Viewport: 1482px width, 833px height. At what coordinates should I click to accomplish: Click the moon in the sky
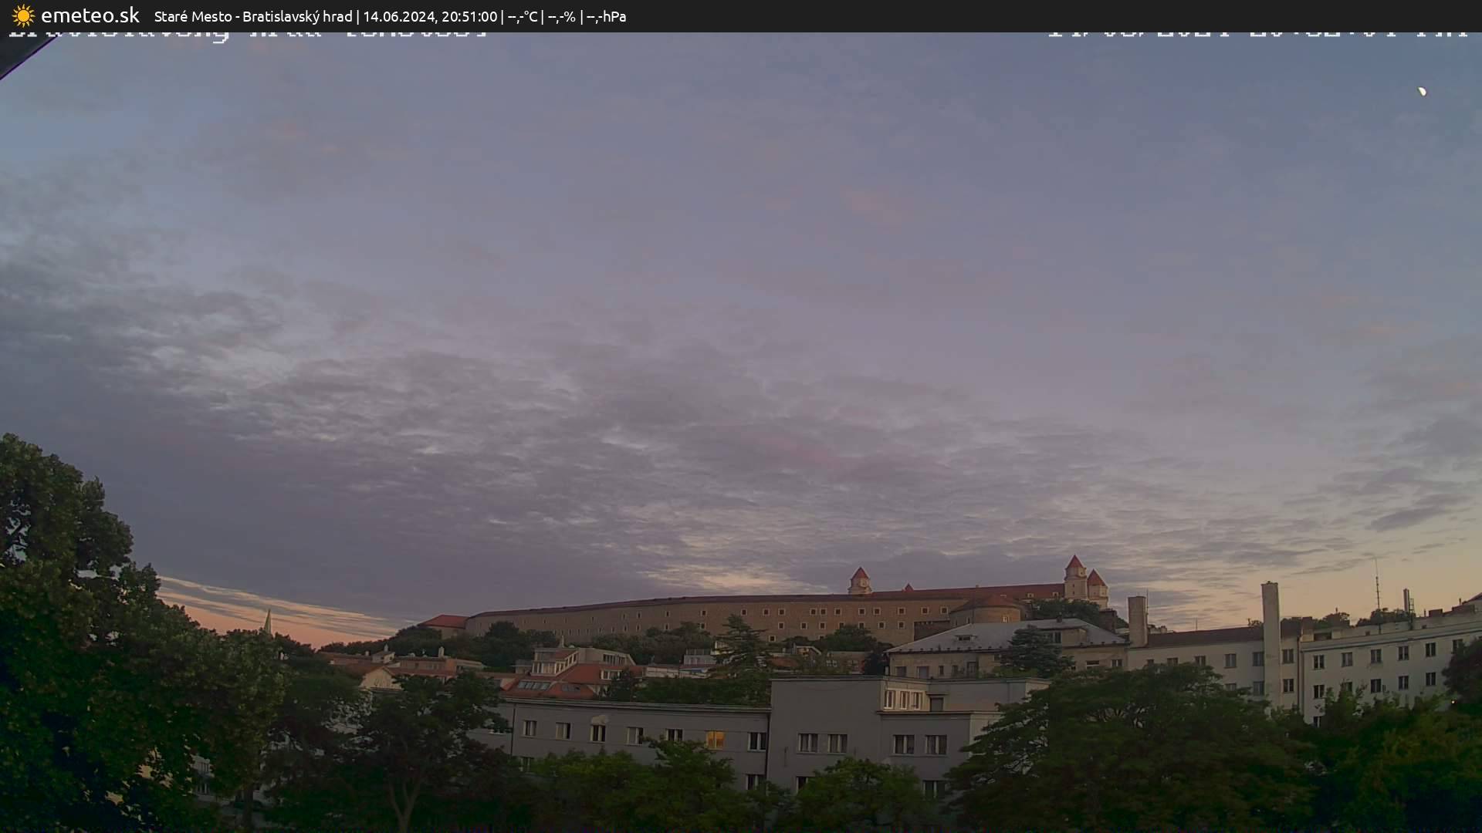1422,92
